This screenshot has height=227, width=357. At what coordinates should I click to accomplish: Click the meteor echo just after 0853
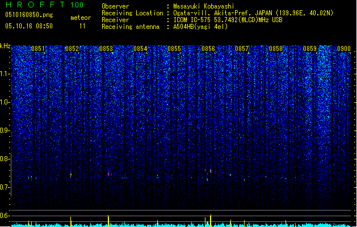tap(108, 174)
